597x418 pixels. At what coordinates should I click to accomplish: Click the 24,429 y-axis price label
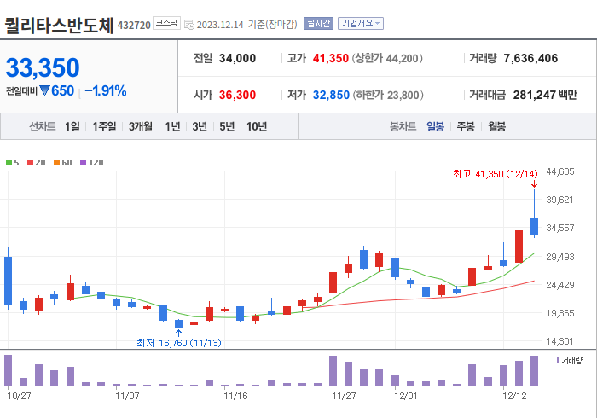(560, 285)
